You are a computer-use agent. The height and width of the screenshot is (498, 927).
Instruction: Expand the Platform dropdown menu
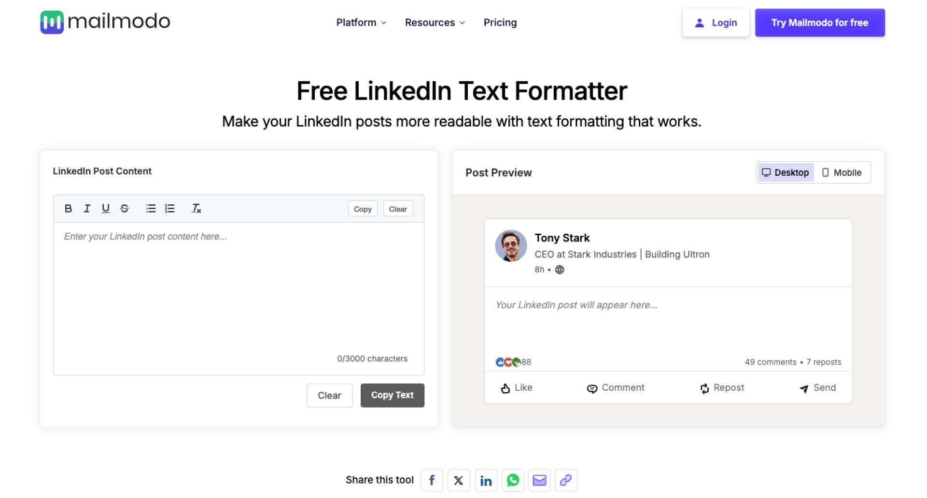(x=361, y=23)
